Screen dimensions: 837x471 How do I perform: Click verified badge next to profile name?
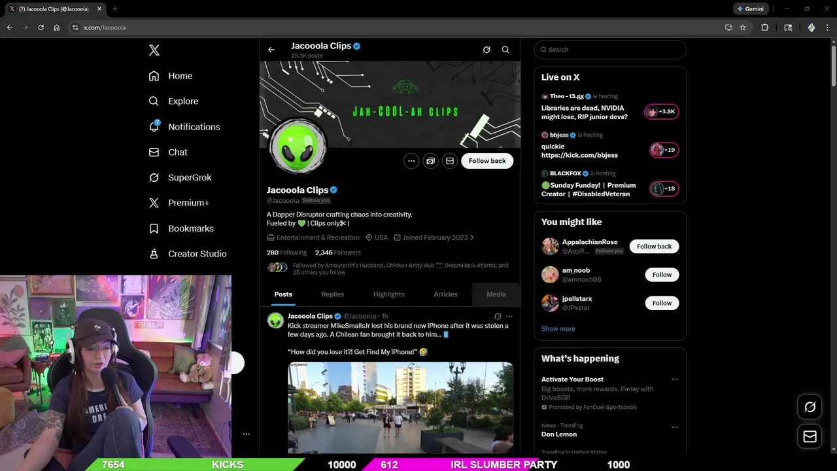(333, 190)
